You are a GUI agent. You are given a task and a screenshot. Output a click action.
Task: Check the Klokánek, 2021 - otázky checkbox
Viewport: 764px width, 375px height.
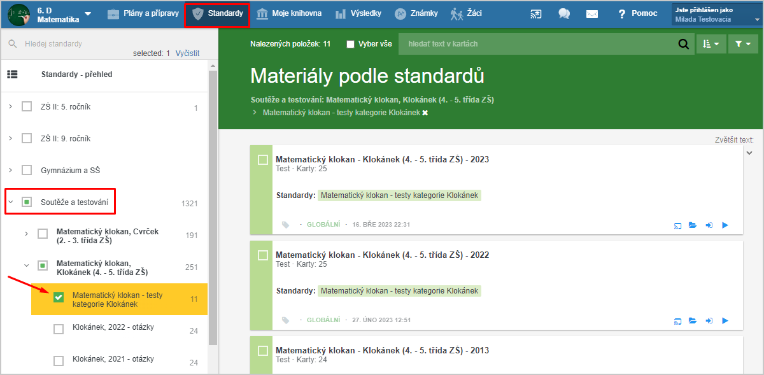(59, 361)
